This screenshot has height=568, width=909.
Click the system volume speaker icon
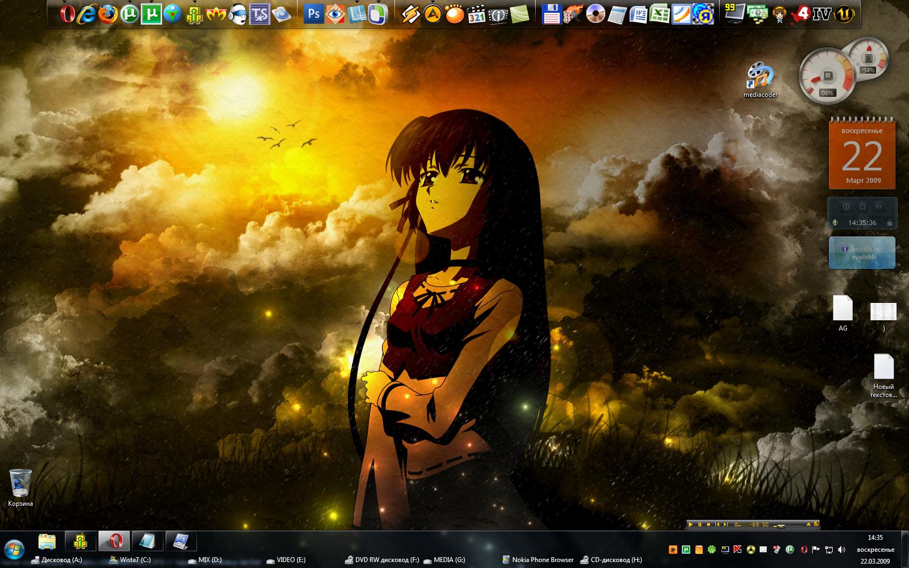(x=841, y=550)
